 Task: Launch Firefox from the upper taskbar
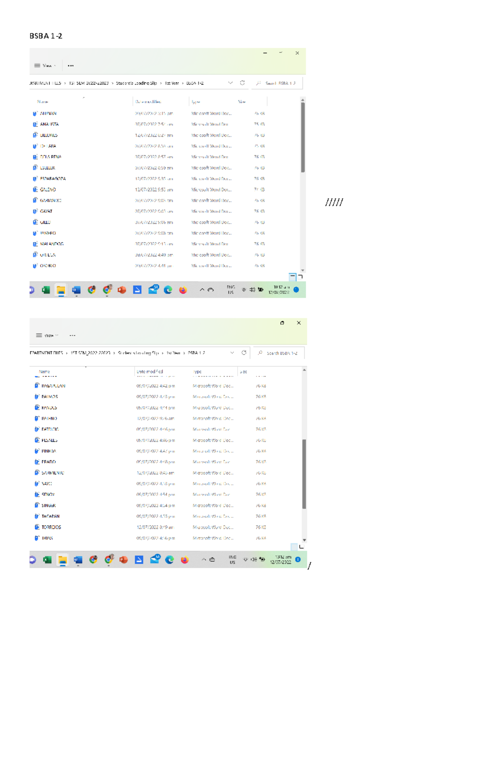click(183, 290)
